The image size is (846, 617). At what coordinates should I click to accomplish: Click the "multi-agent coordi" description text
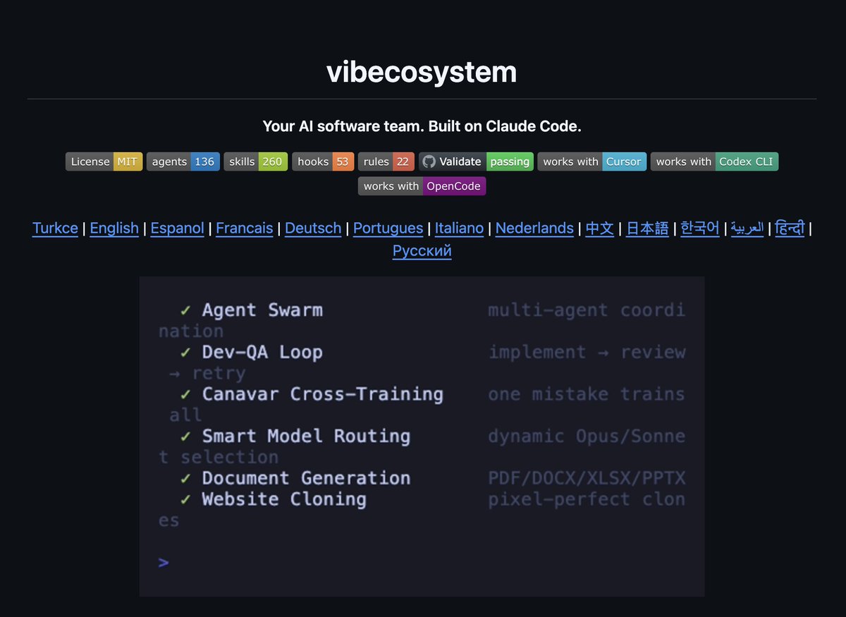pyautogui.click(x=587, y=310)
